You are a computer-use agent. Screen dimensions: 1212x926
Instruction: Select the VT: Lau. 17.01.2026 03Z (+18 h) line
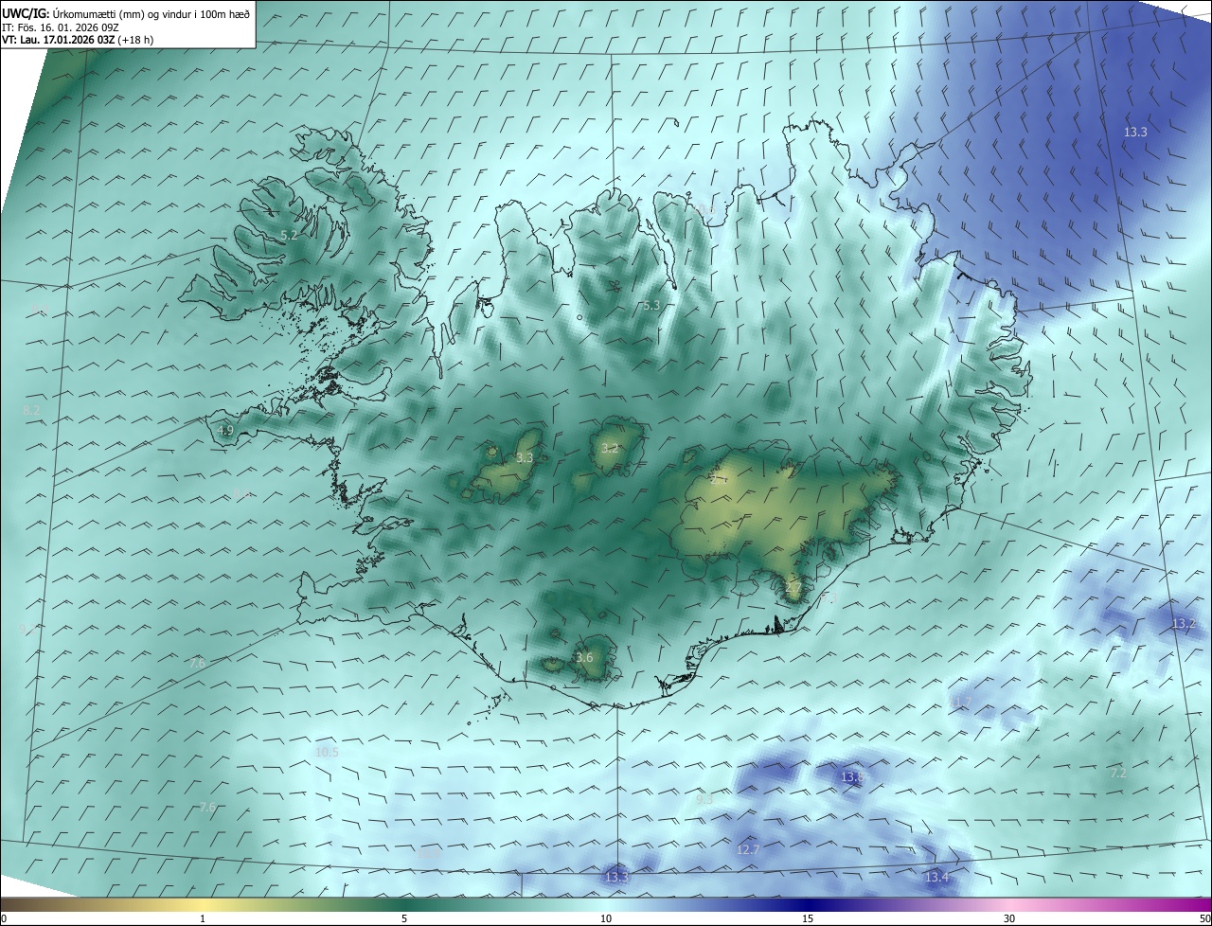tap(78, 40)
